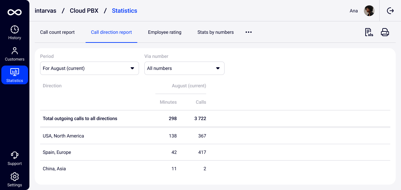The width and height of the screenshot is (401, 190).
Task: Switch to Employee rating tab
Action: coord(165,32)
